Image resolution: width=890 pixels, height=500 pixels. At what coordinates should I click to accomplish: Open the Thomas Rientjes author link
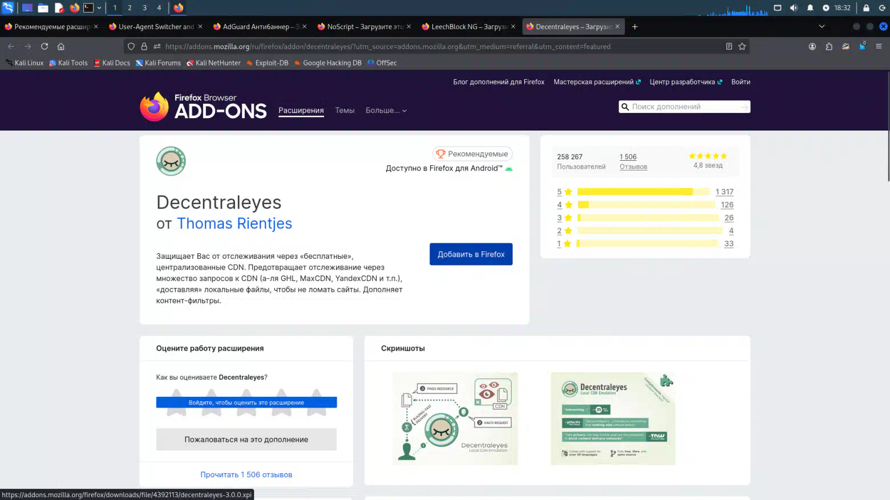pos(234,223)
